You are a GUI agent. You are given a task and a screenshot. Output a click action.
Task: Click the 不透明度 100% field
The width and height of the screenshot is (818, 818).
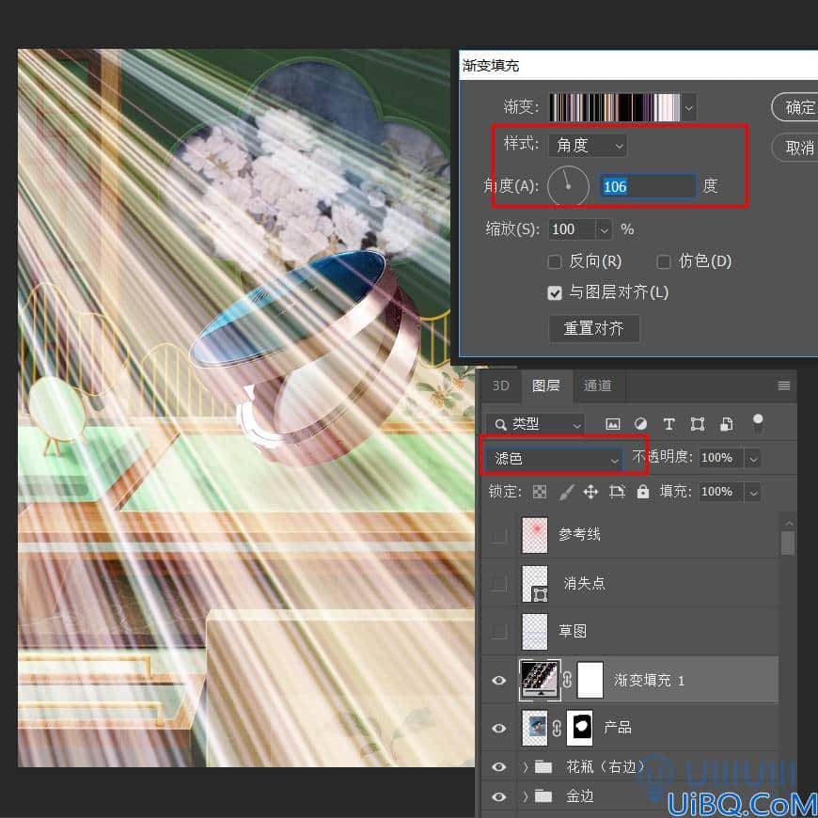[x=721, y=459]
